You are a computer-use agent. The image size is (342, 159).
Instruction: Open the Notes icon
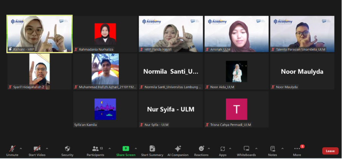272,148
